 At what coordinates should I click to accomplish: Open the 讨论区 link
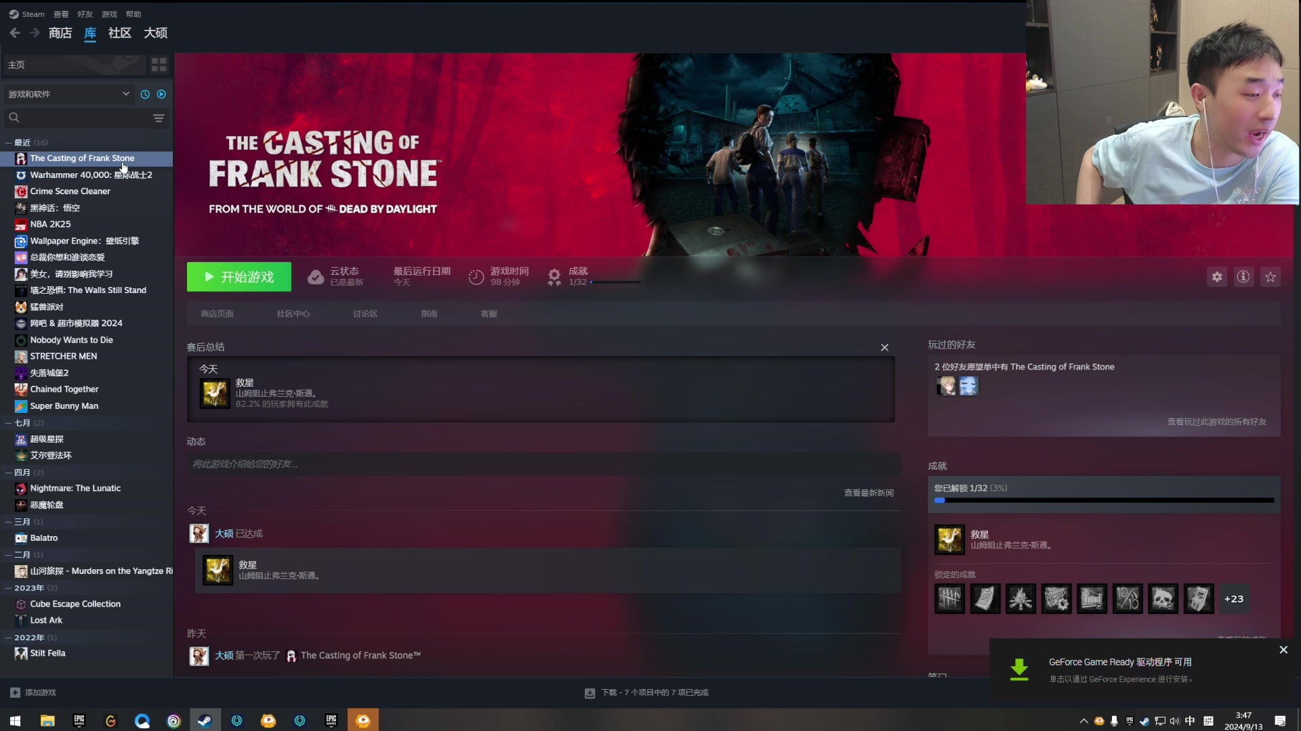365,314
